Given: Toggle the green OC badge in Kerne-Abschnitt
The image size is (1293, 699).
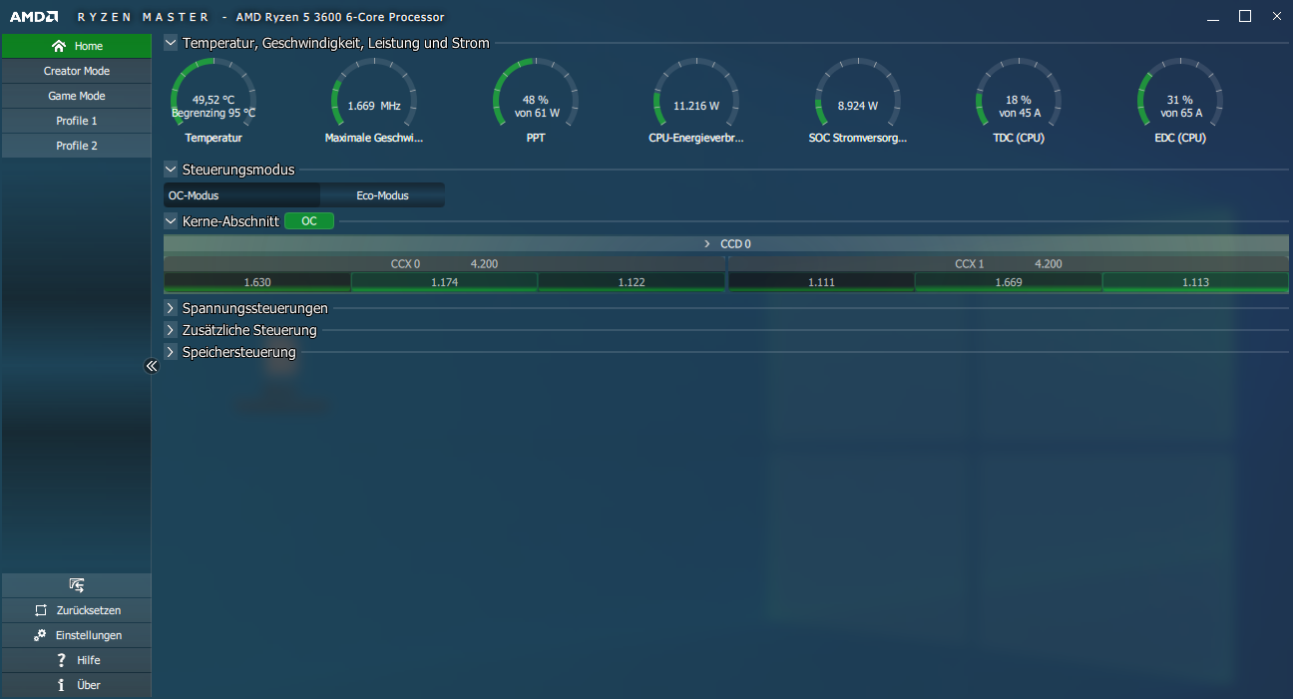Looking at the screenshot, I should coord(309,221).
